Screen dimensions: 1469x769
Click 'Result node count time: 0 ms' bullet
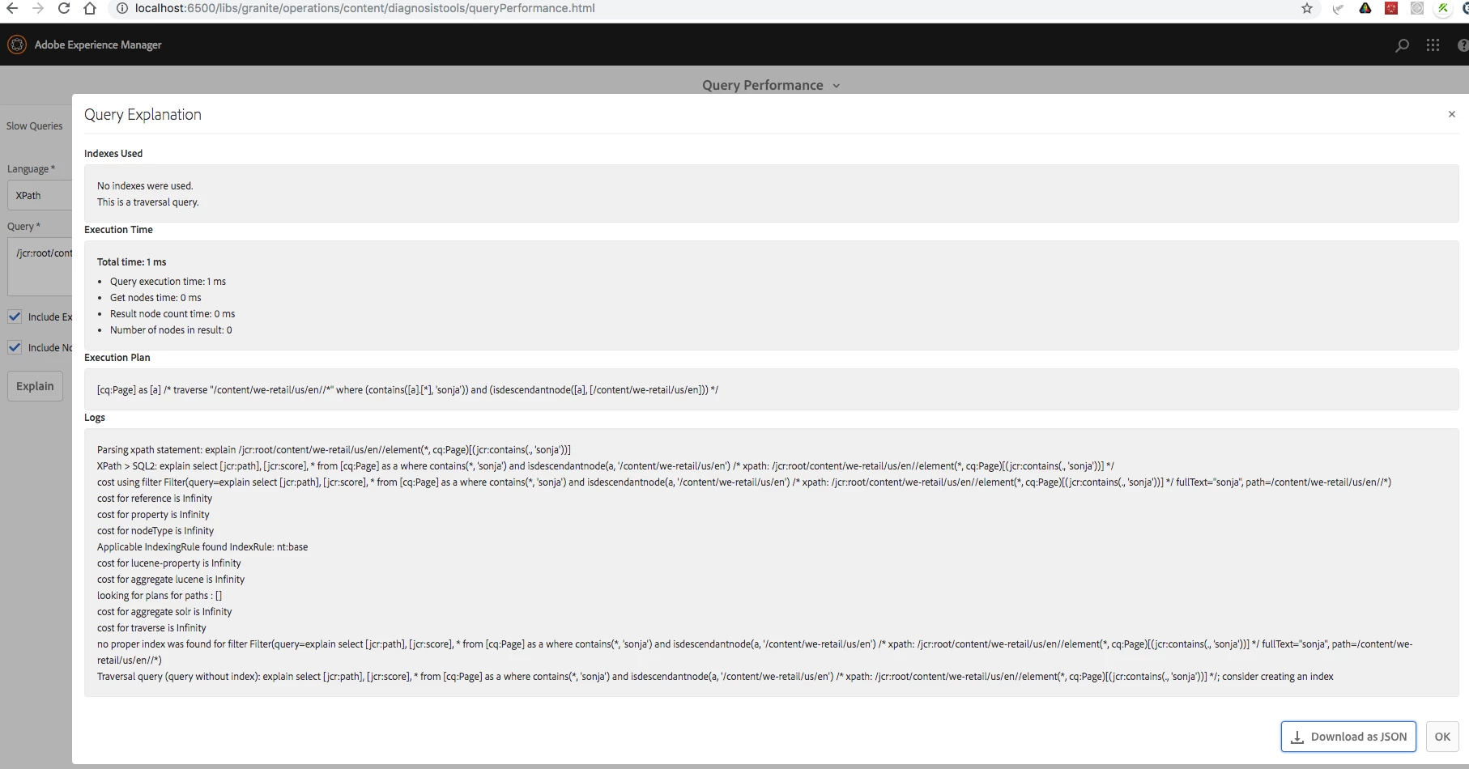[172, 313]
